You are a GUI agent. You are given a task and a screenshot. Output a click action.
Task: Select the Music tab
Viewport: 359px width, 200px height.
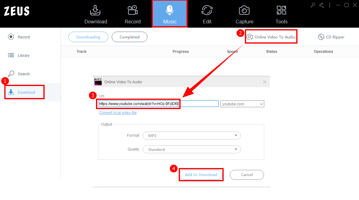click(x=170, y=14)
